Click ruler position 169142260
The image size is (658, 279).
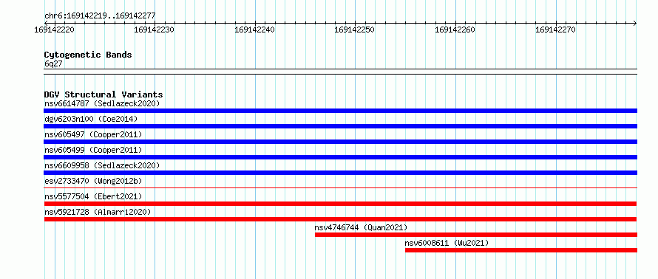coord(455,30)
